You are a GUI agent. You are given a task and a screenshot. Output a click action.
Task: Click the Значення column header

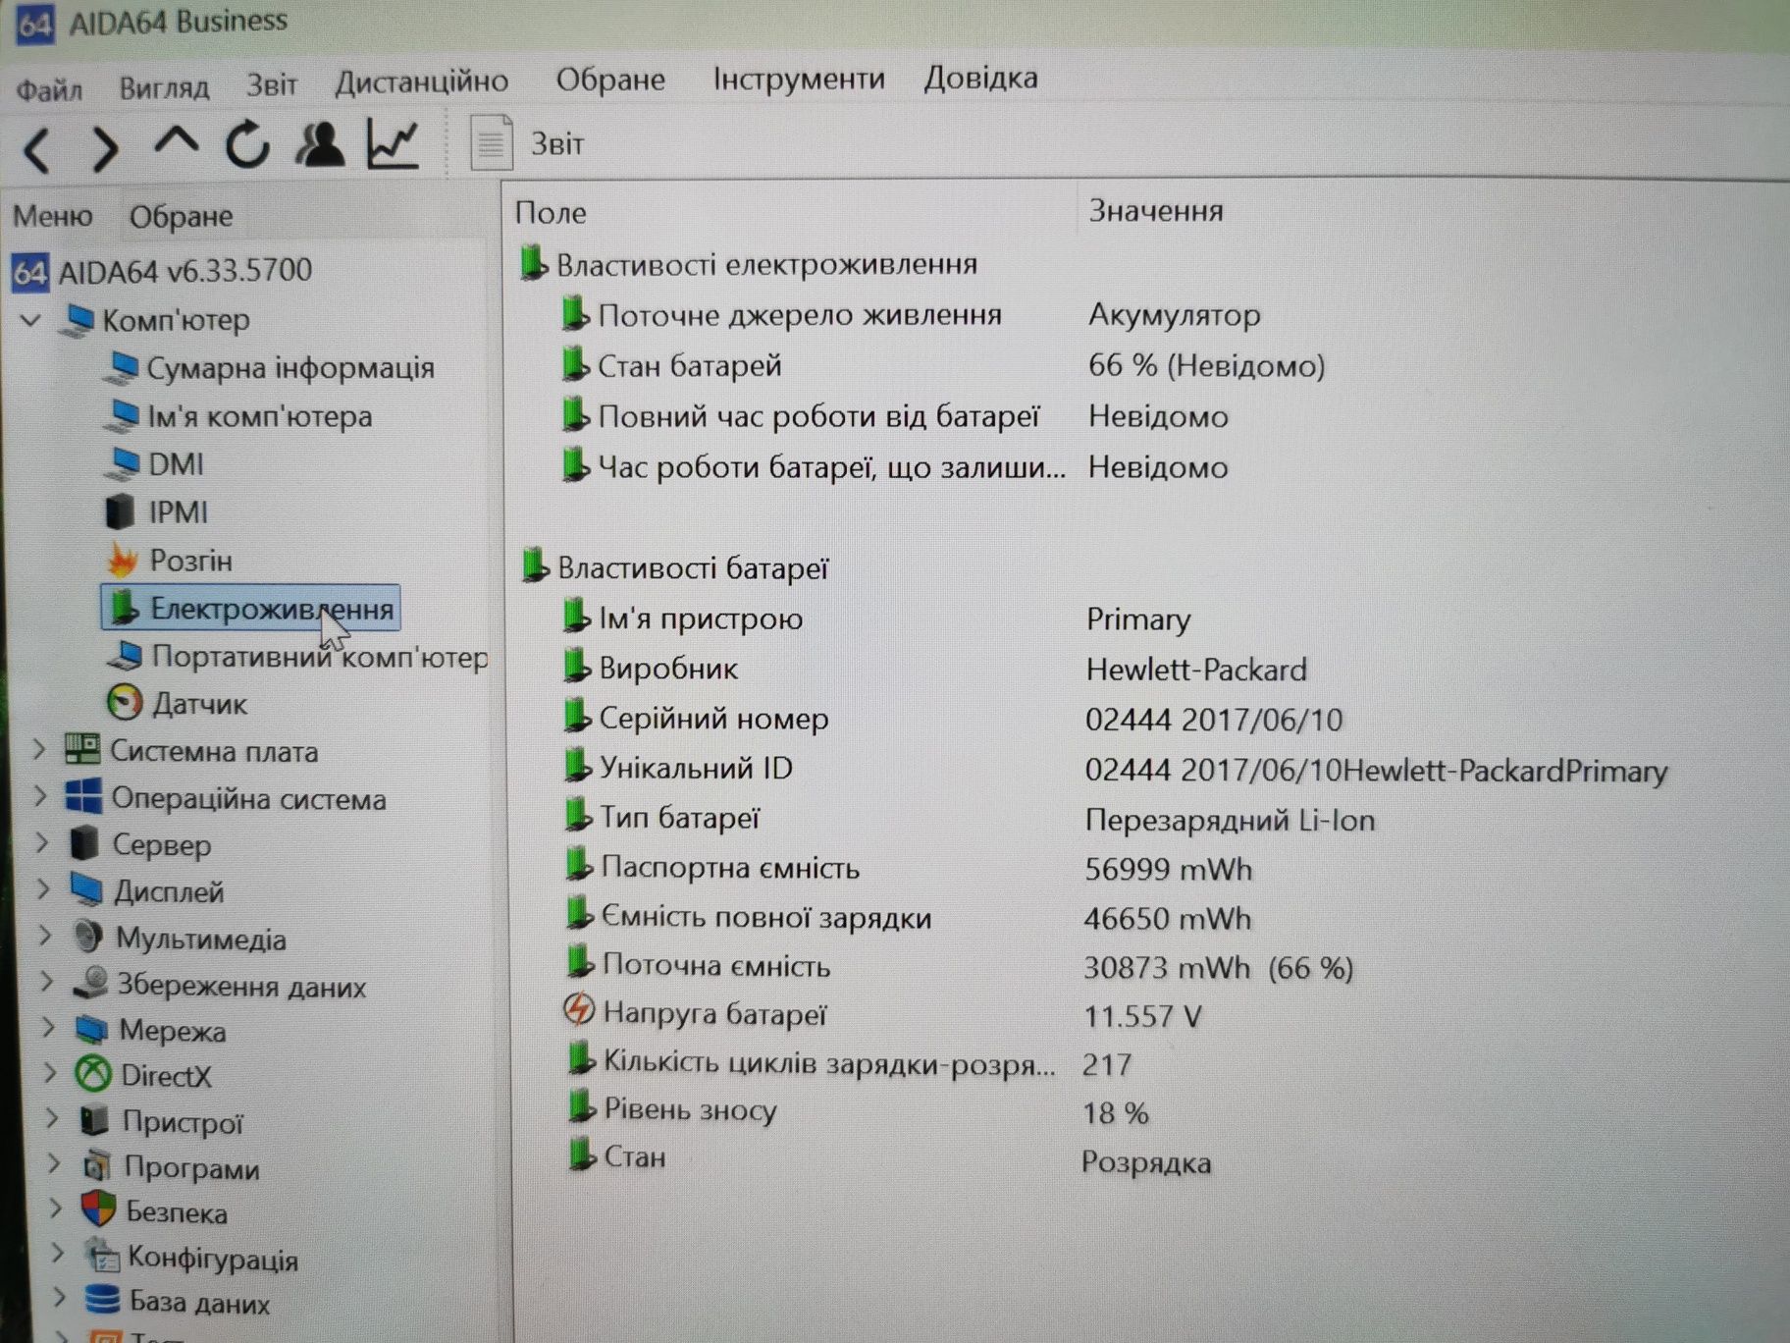1156,211
